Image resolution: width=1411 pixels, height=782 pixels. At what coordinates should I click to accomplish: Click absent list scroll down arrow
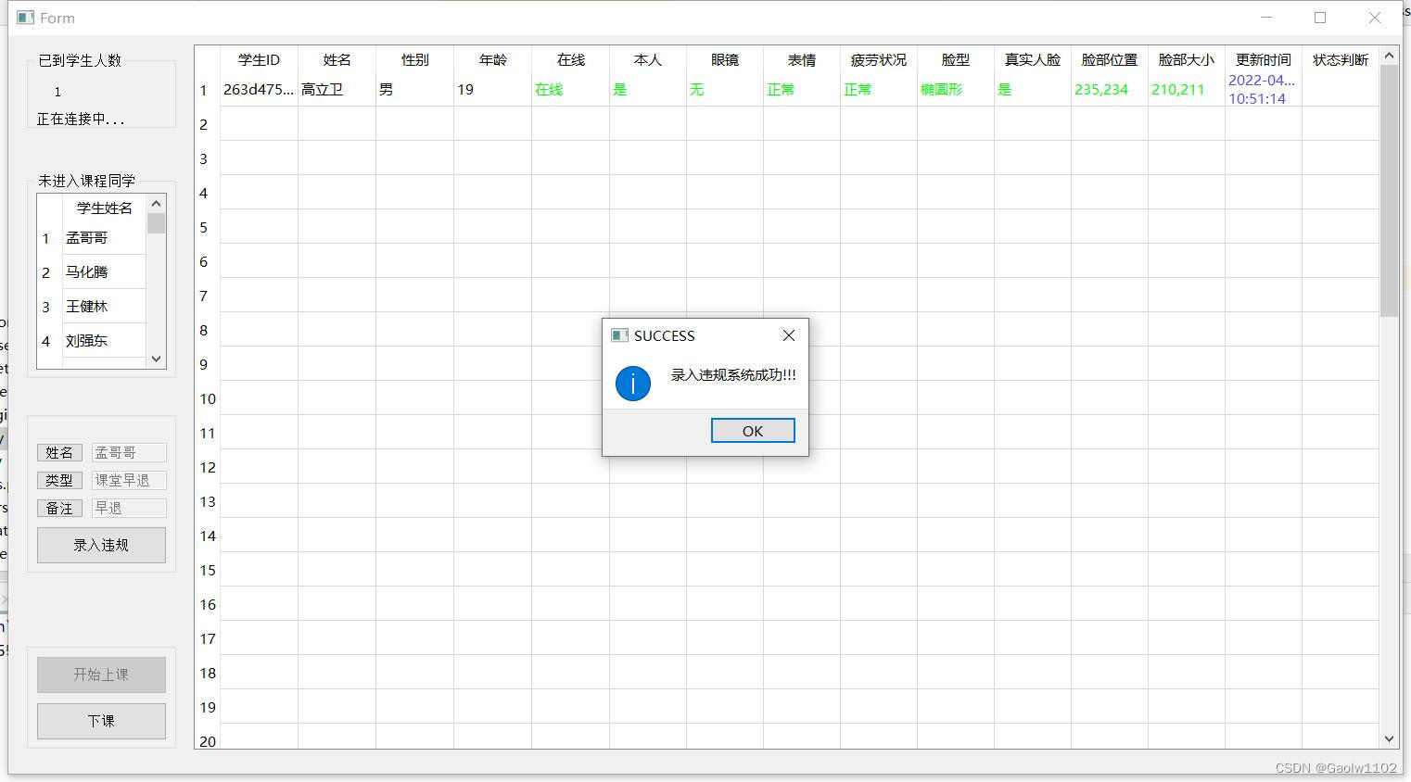pos(156,359)
